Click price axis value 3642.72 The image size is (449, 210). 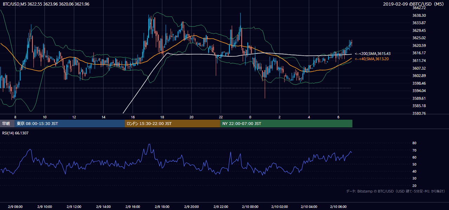coord(419,8)
